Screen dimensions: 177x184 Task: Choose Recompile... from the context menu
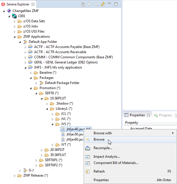(130, 148)
